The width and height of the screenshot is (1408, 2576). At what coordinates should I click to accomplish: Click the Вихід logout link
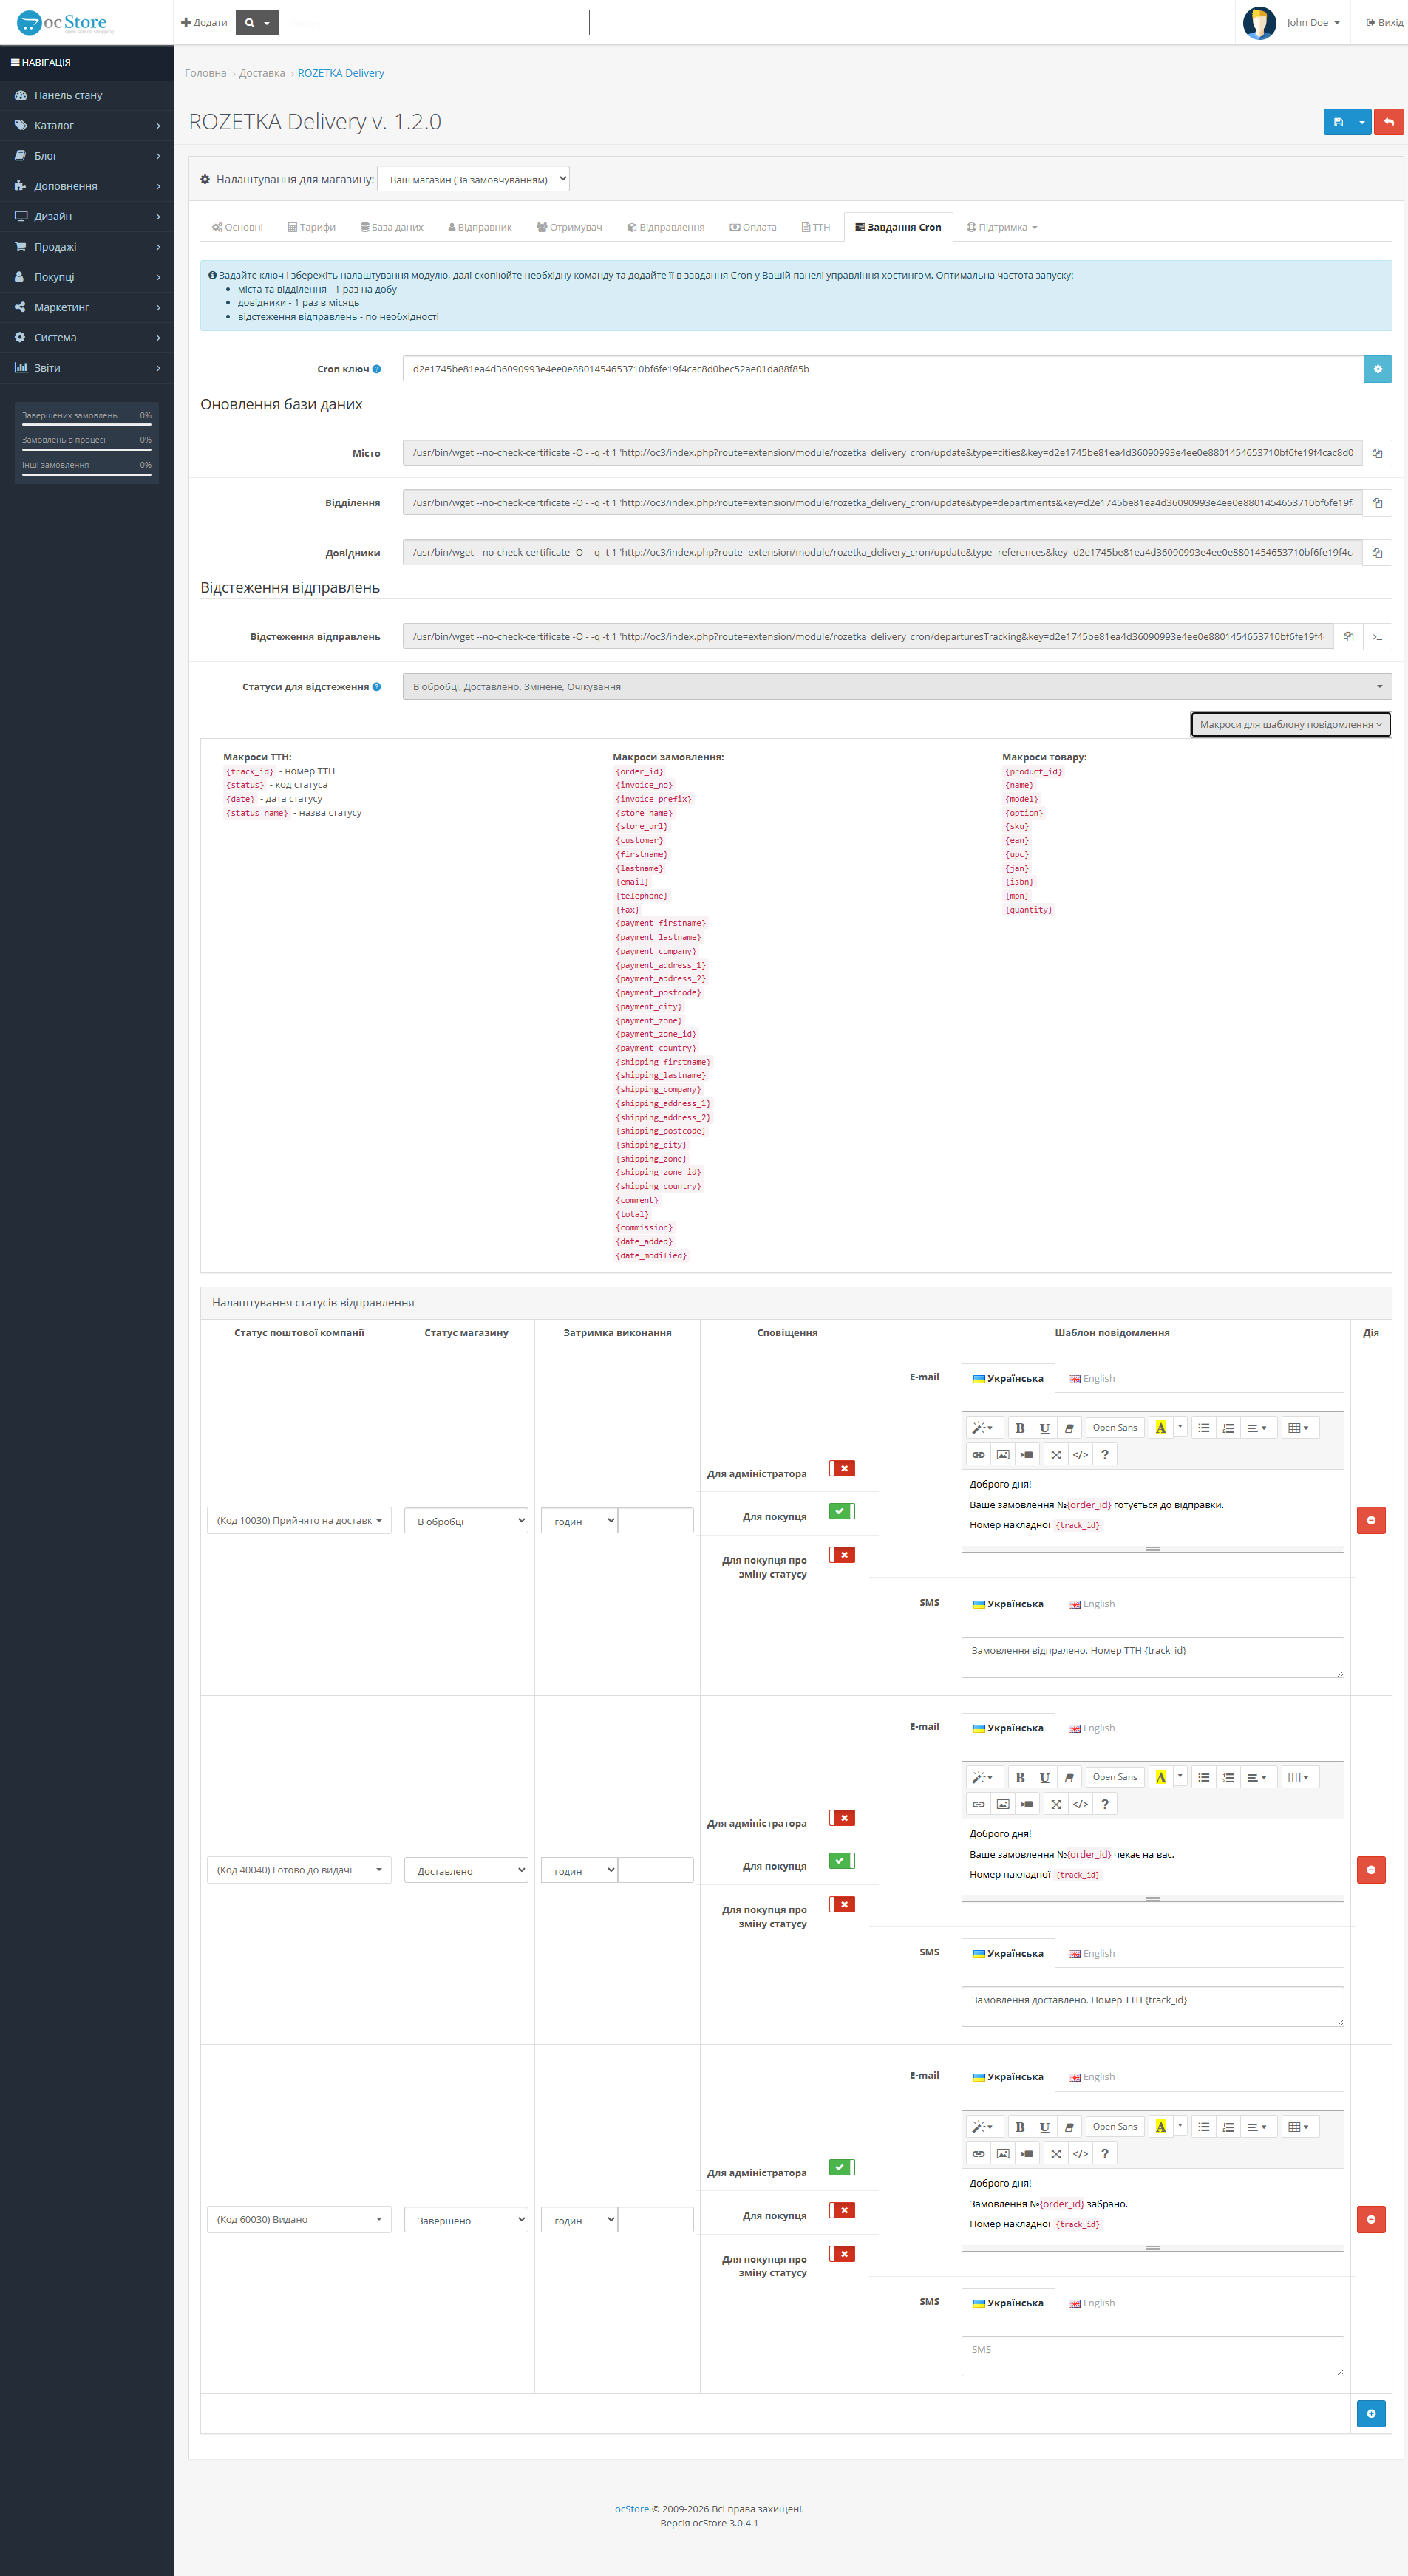tap(1385, 22)
